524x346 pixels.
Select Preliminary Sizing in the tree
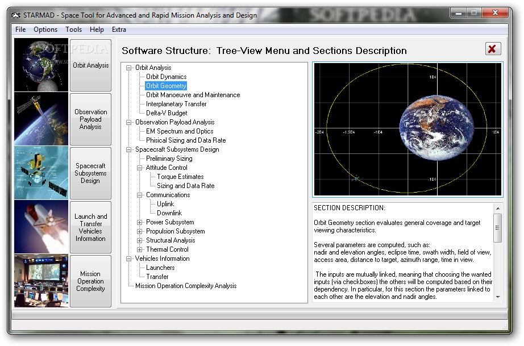point(169,159)
